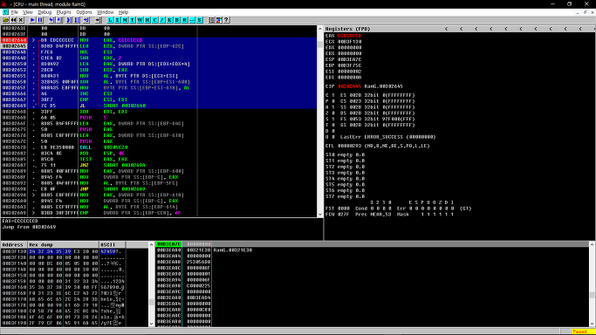The width and height of the screenshot is (596, 335).
Task: Click the Help question mark toolbar icon
Action: 227,20
